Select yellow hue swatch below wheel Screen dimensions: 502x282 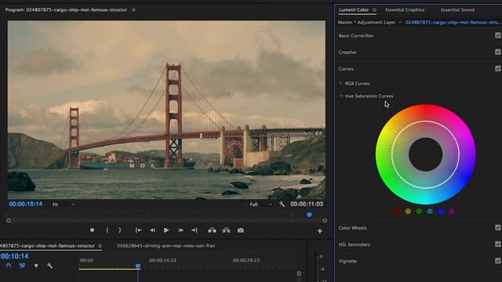tap(408, 211)
